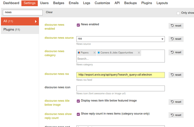
Task: Click the Papers category color badge
Action: (79, 53)
